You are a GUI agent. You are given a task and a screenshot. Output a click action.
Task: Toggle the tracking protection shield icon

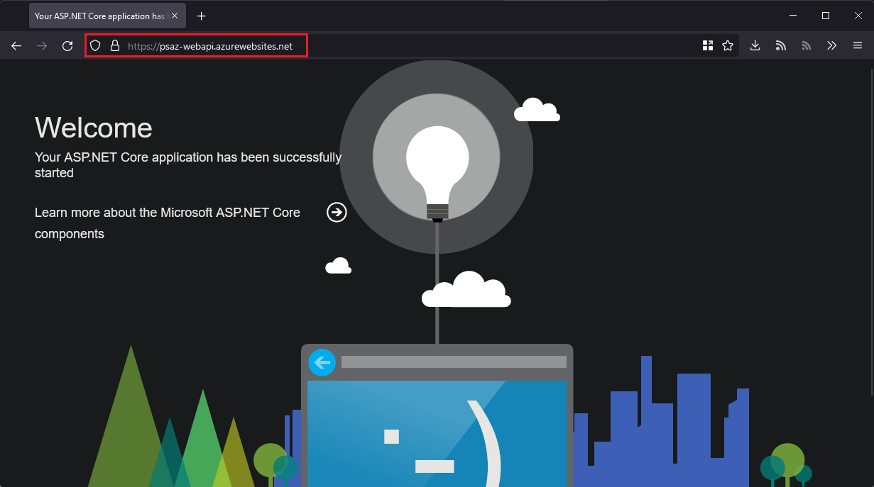pos(95,45)
